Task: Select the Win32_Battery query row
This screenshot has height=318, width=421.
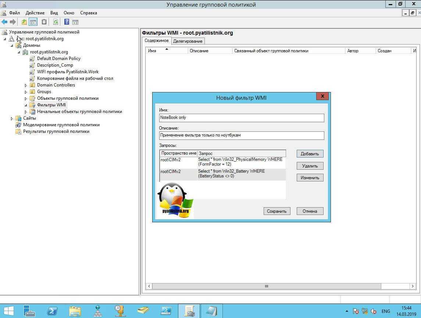Action: tap(231, 174)
